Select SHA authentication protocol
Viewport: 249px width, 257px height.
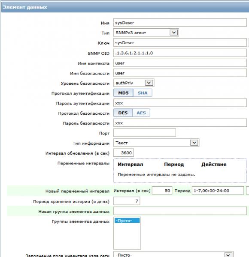[143, 93]
